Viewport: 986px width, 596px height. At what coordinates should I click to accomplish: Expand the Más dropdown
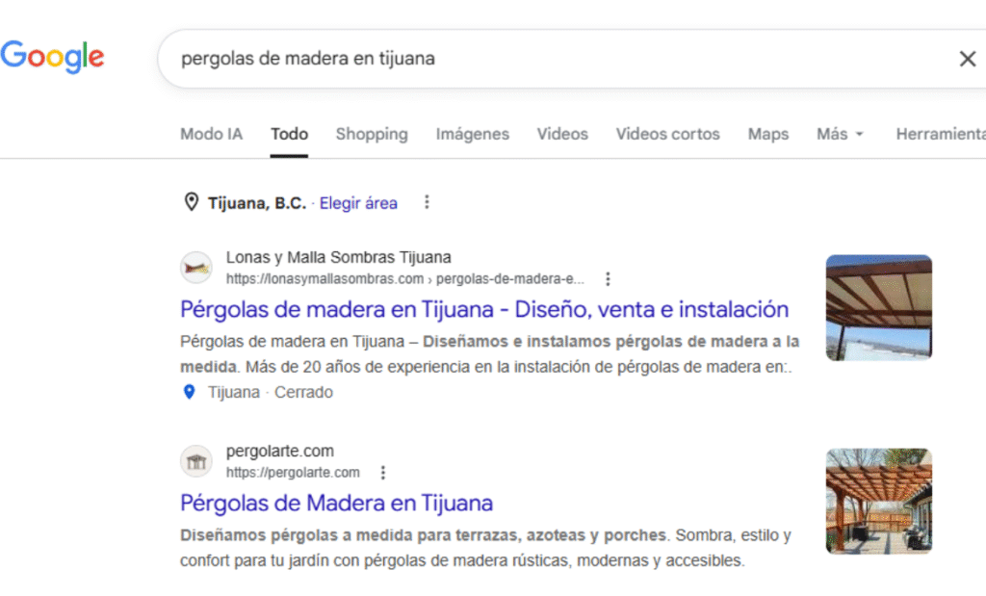click(840, 134)
